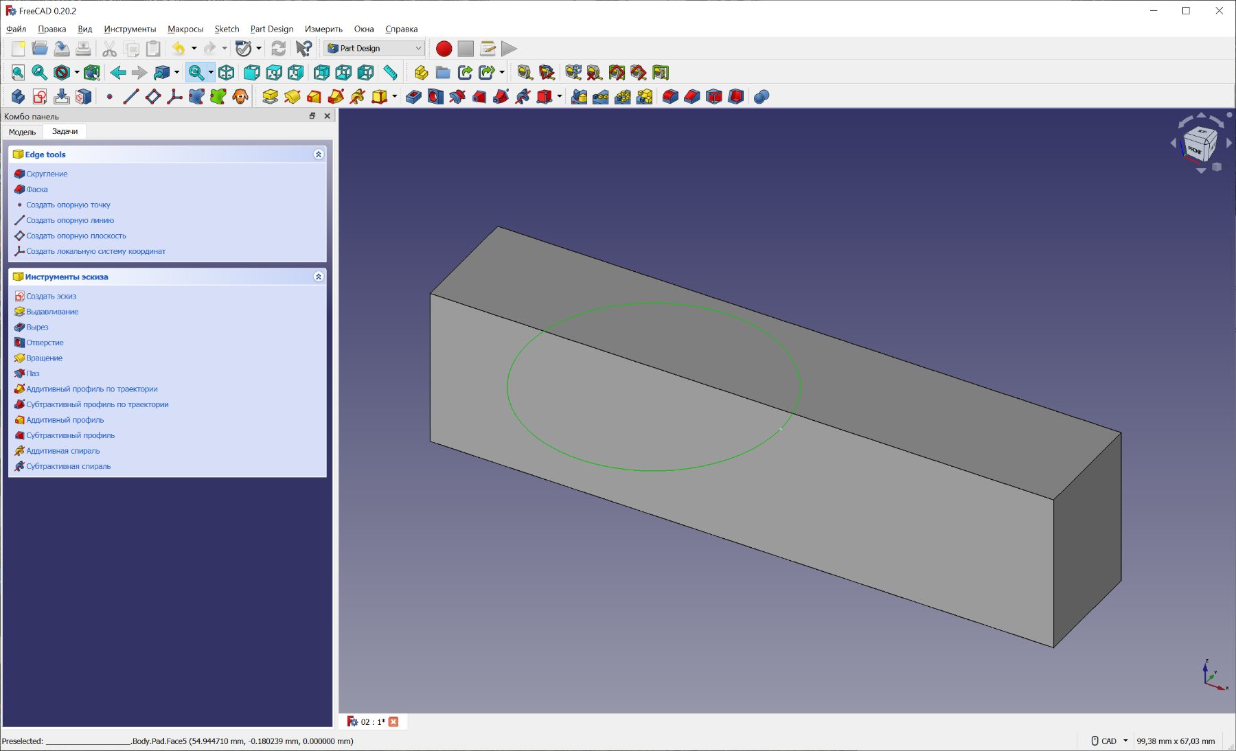The height and width of the screenshot is (751, 1236).
Task: Click the Fillet toolbar icon
Action: [670, 97]
